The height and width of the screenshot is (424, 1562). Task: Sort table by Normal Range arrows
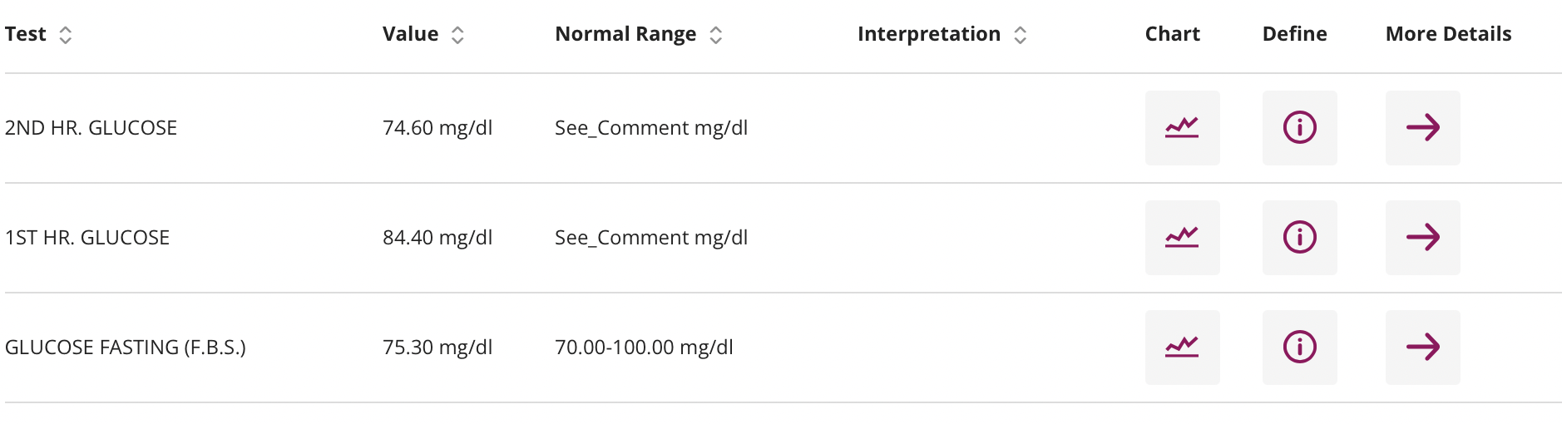[715, 35]
